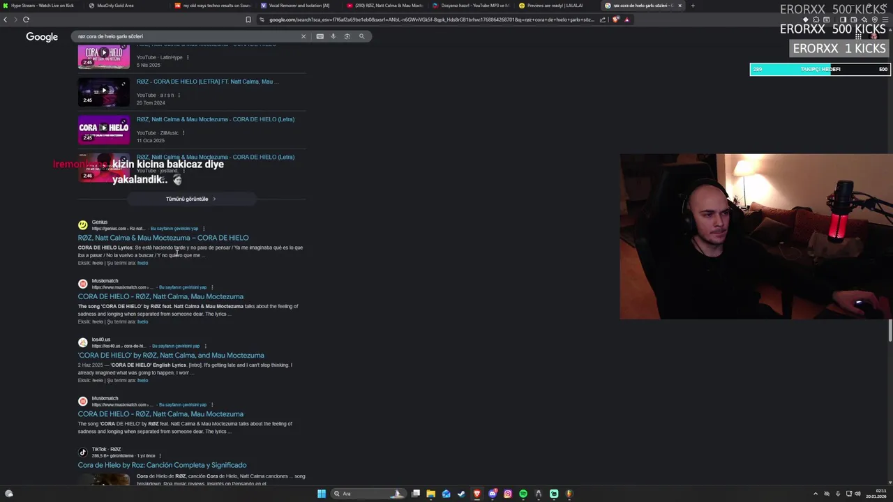Switch to the MuzOnly Gold Area tab
Screen dimensions: 893x502
(116, 6)
